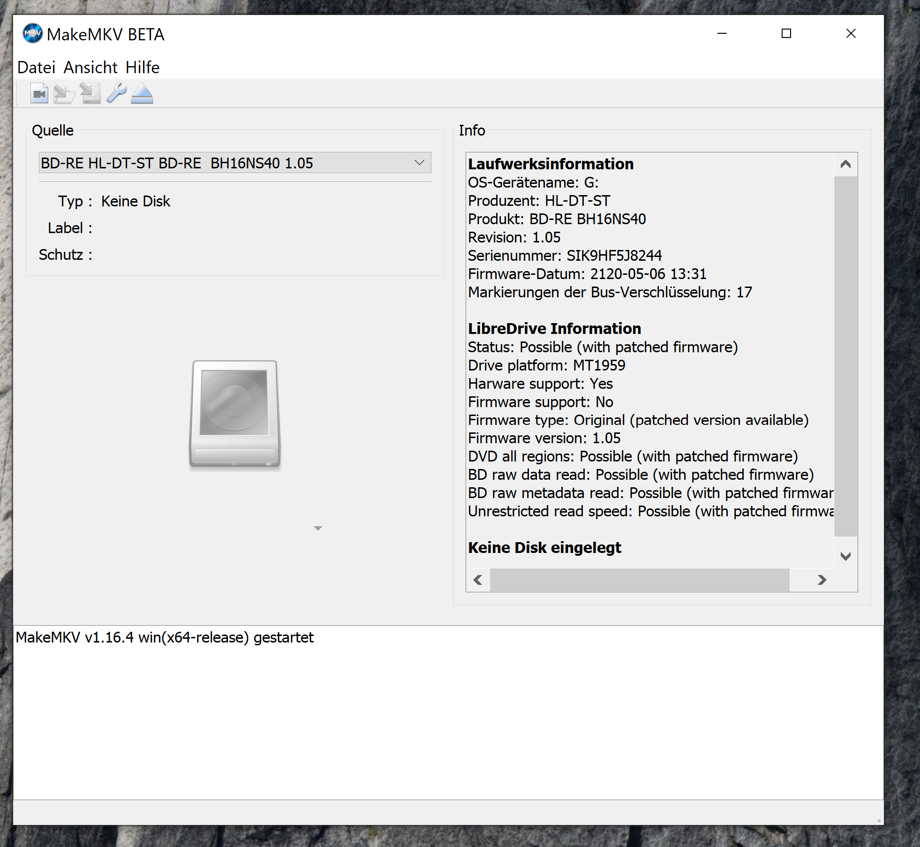
Task: Open the Datei menu
Action: click(x=36, y=68)
